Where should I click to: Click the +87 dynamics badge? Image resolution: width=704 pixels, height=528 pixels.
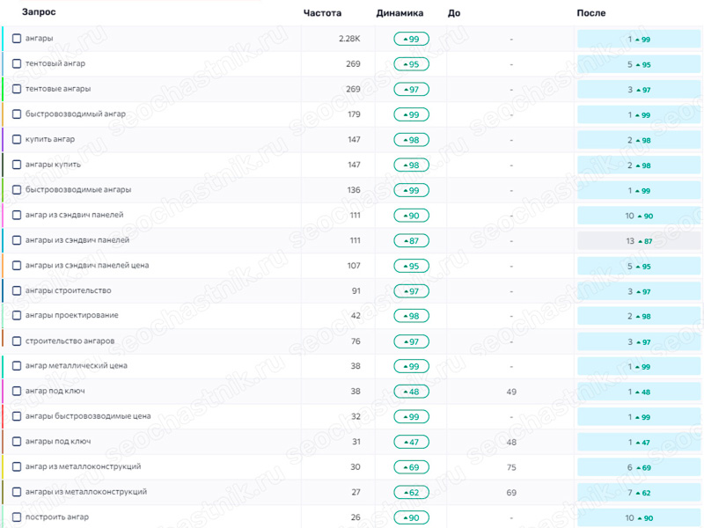411,240
